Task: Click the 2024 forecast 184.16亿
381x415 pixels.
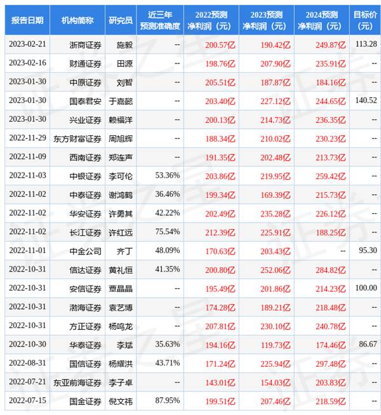Action: (x=330, y=82)
